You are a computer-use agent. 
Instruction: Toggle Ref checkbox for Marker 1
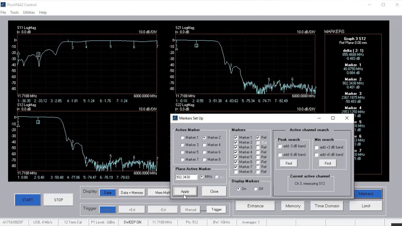(258, 137)
